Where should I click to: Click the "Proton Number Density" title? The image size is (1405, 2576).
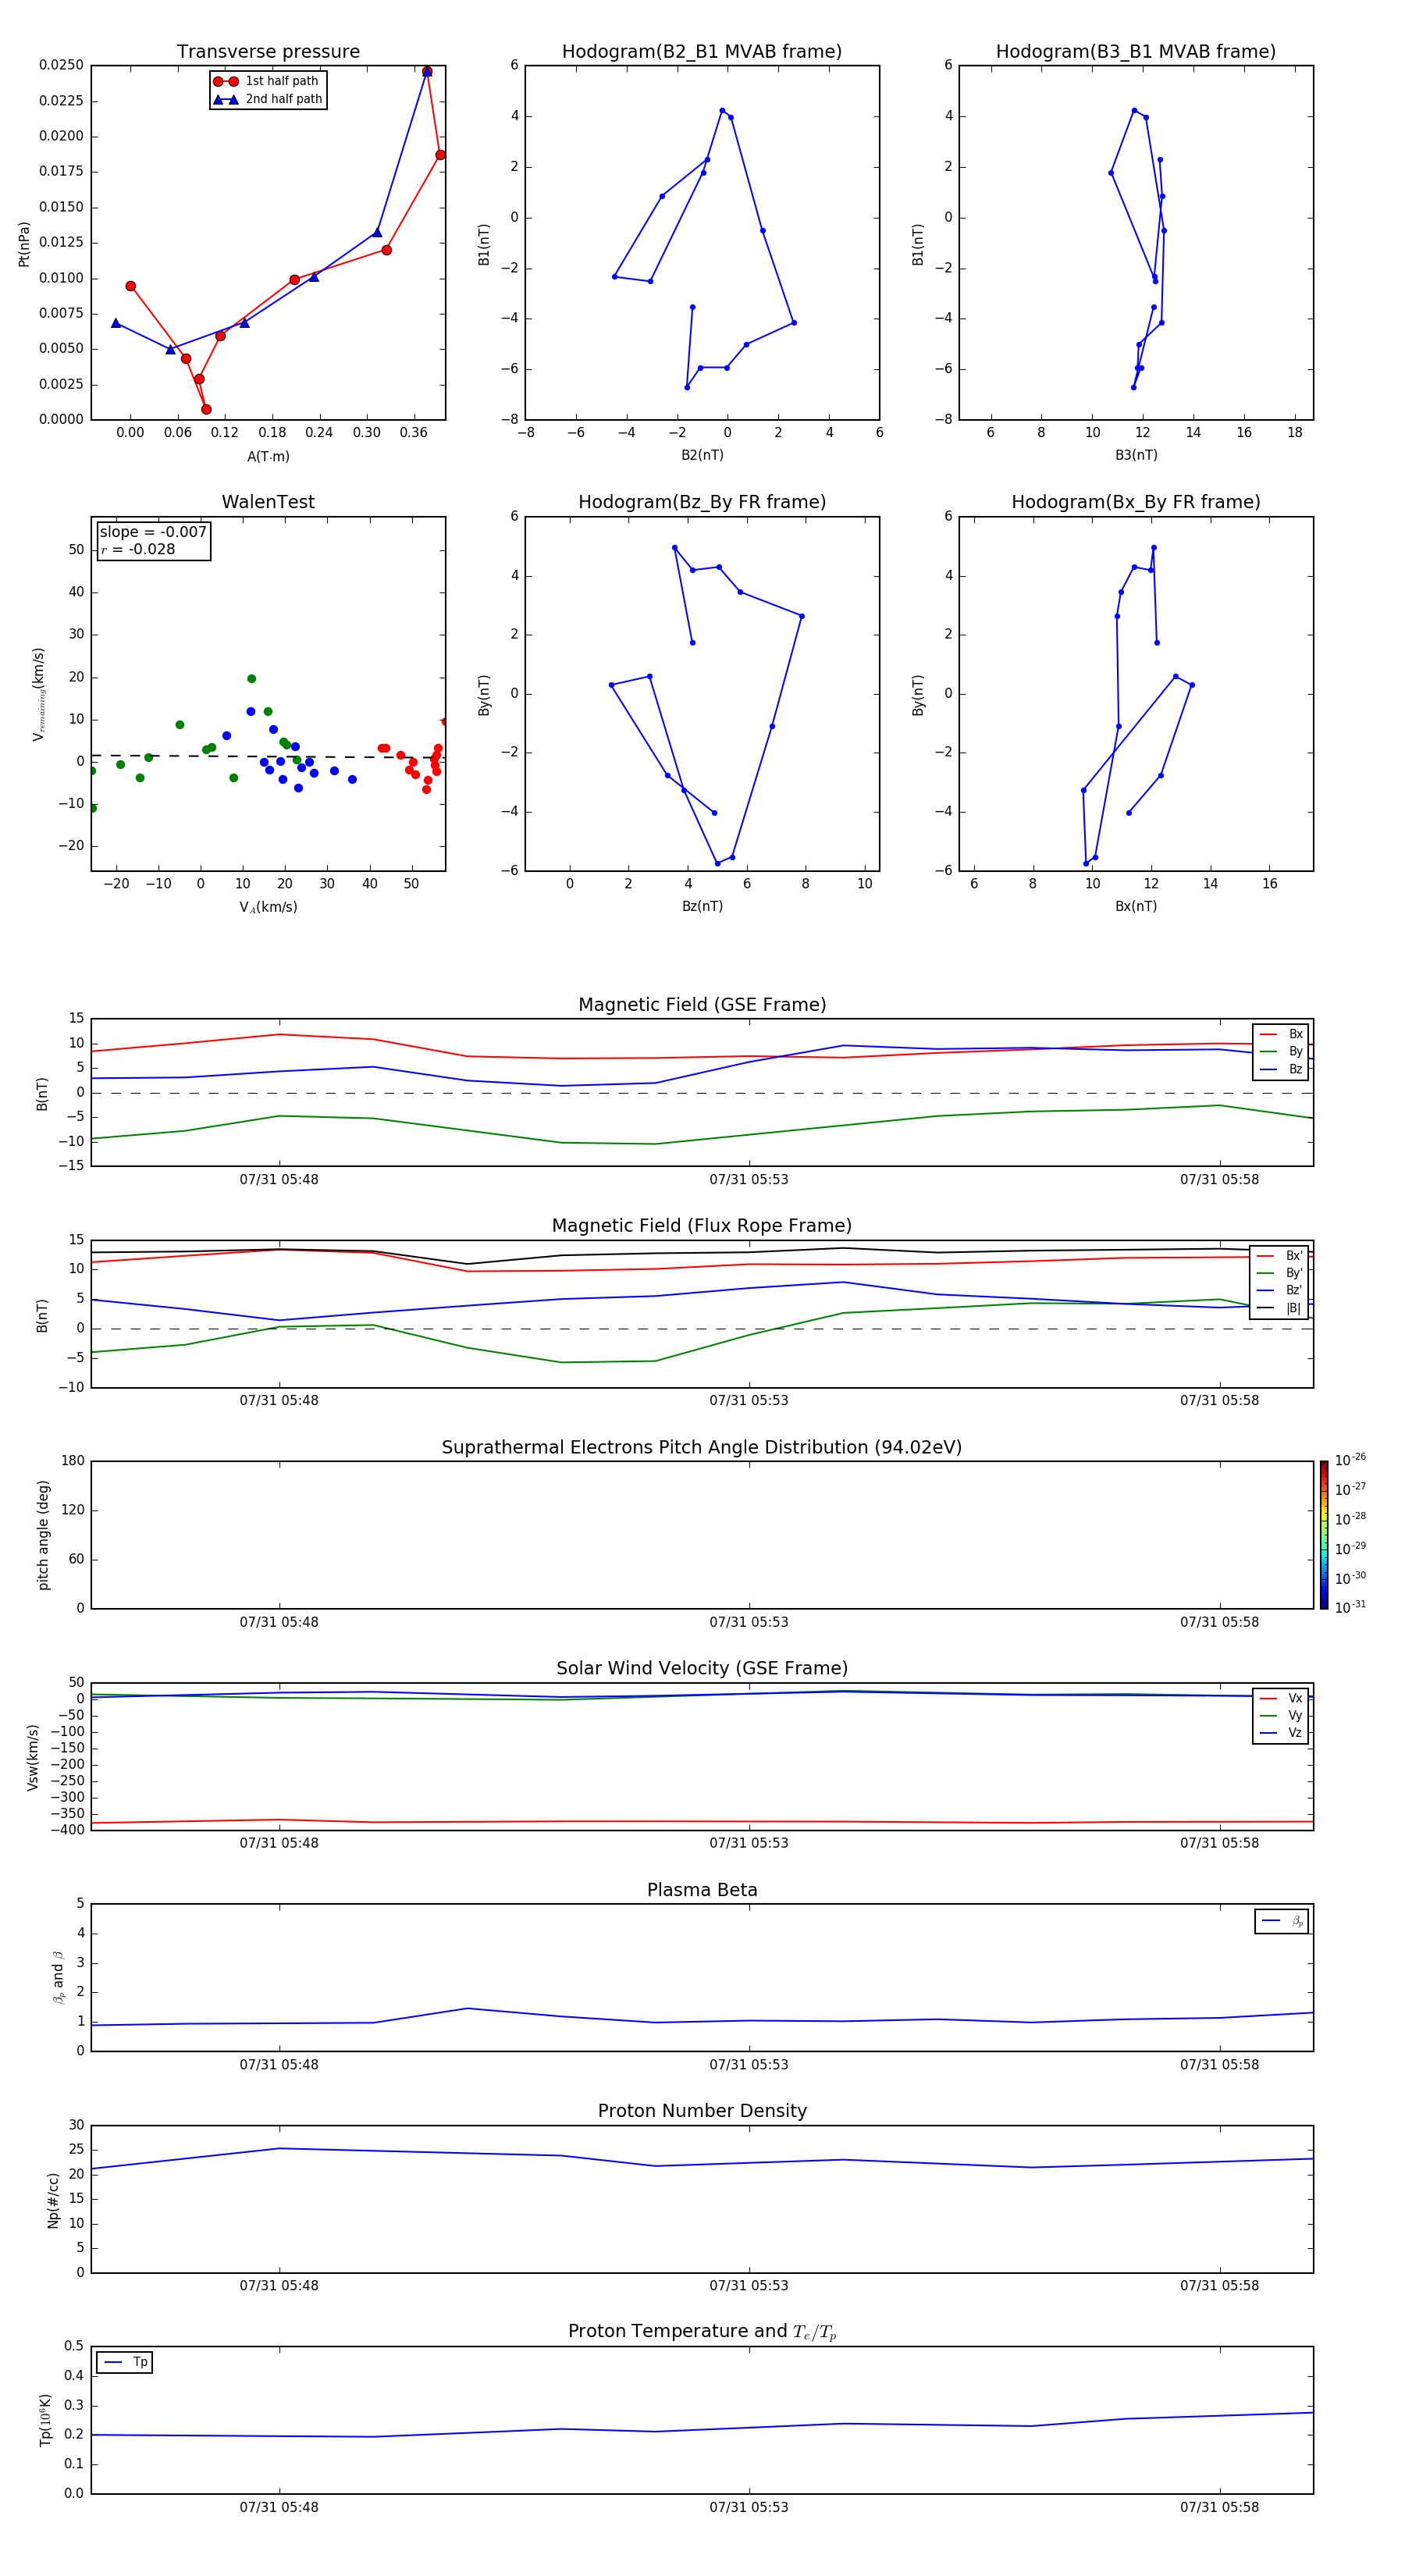point(702,2111)
